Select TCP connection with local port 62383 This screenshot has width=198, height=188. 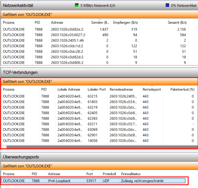pos(99,118)
